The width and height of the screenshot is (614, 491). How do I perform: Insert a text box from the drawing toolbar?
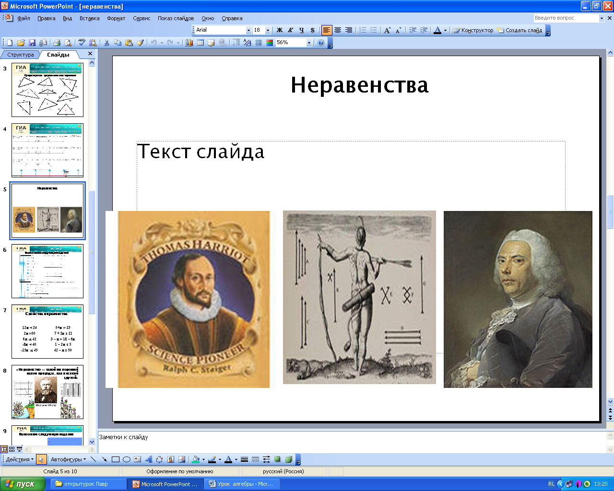(x=138, y=459)
